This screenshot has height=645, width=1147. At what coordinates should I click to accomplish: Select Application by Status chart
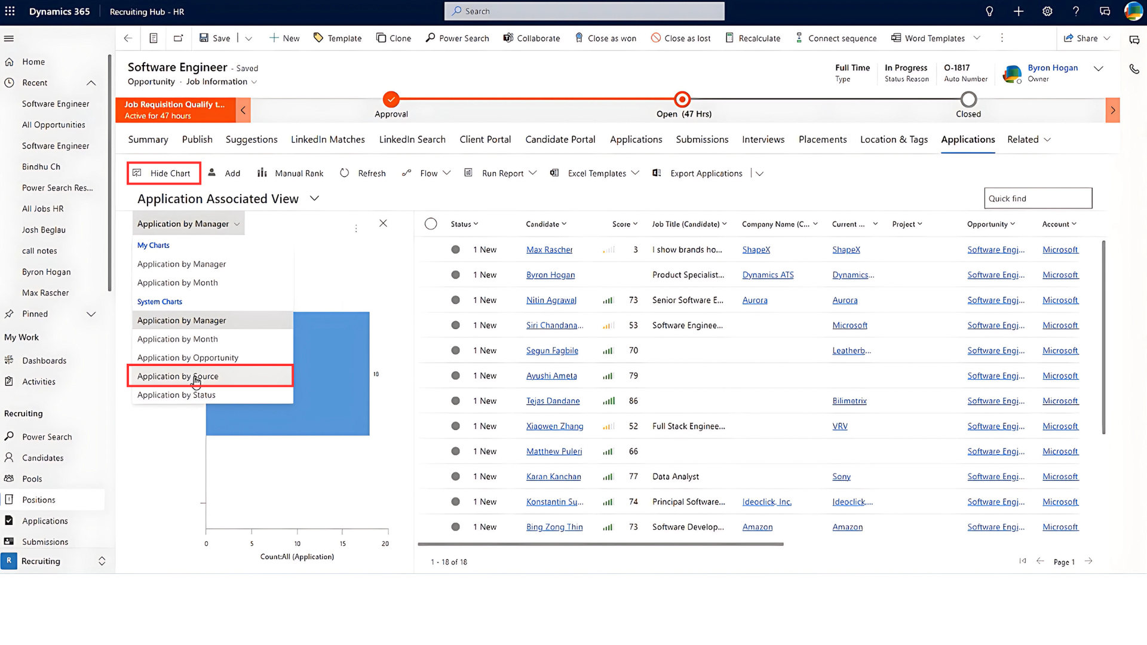click(x=213, y=395)
